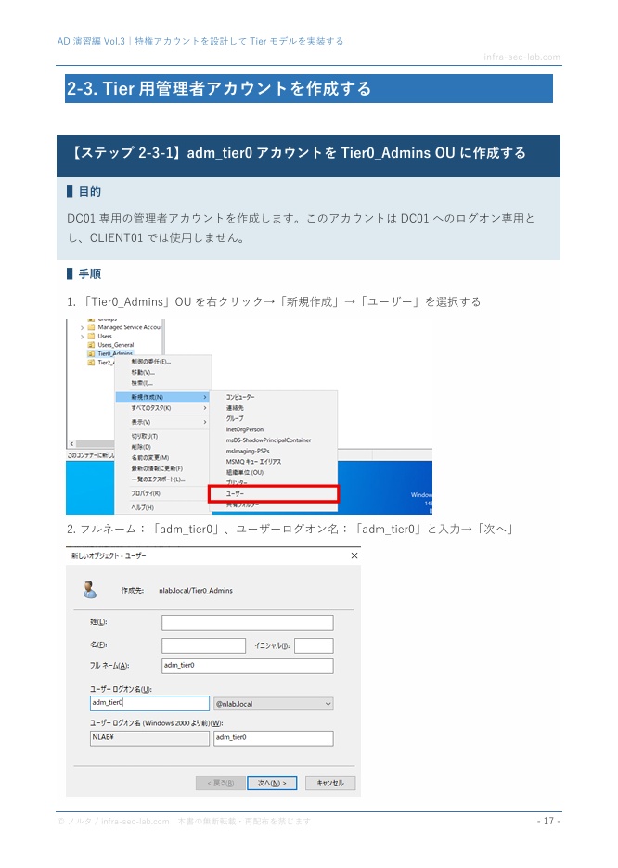
Task: Open the 表示(V) submenu
Action: (162, 422)
